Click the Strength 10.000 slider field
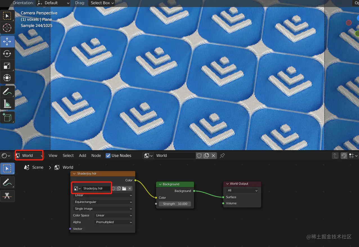 175,204
